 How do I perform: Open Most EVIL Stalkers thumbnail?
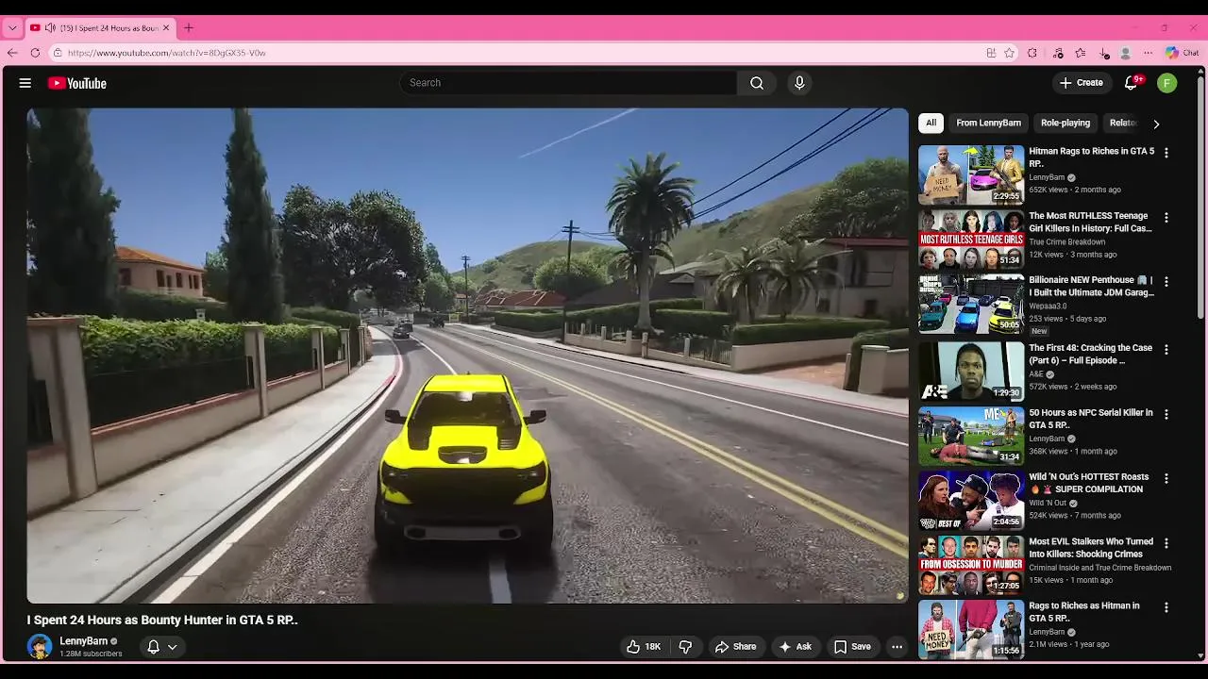click(971, 565)
